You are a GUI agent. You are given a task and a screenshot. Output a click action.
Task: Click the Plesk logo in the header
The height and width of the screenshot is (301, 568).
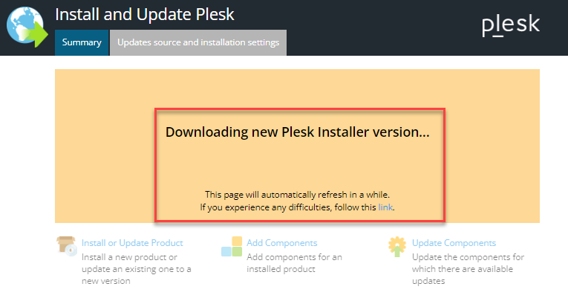pyautogui.click(x=510, y=26)
